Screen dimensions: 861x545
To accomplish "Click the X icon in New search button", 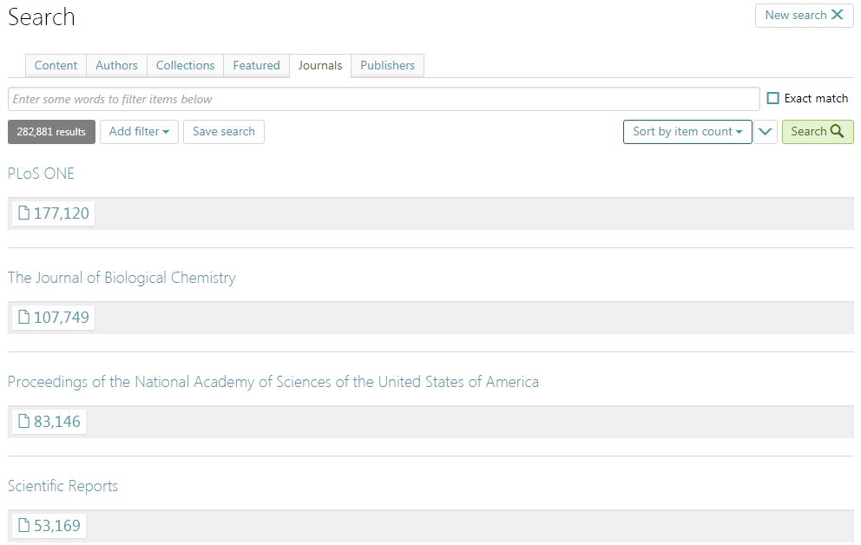I will click(x=836, y=15).
